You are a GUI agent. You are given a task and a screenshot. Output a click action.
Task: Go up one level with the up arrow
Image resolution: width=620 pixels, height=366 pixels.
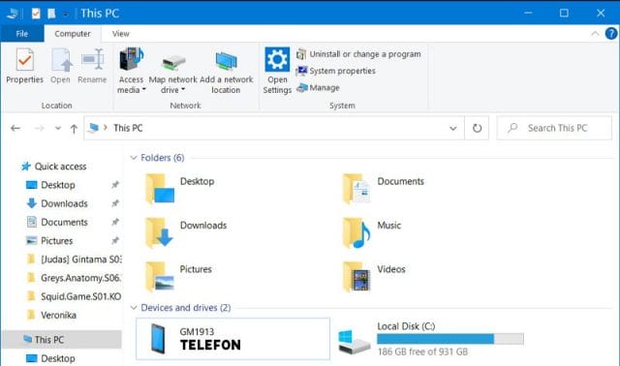pyautogui.click(x=74, y=129)
